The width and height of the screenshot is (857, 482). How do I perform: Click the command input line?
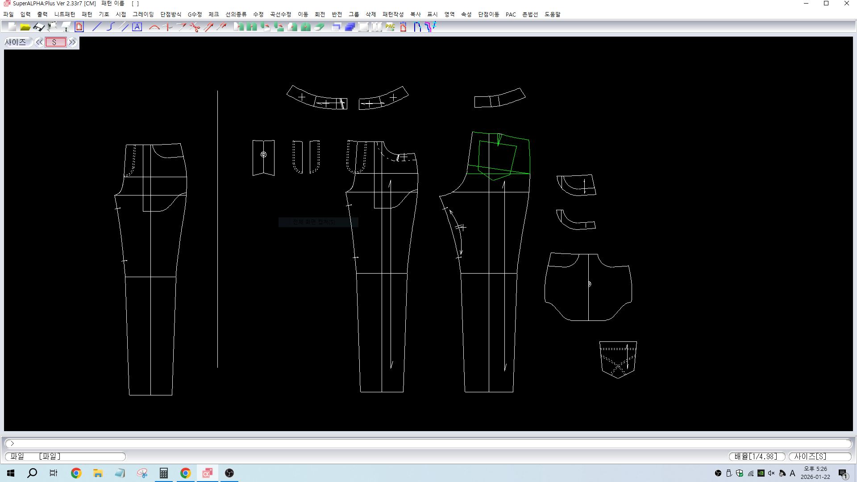point(428,443)
